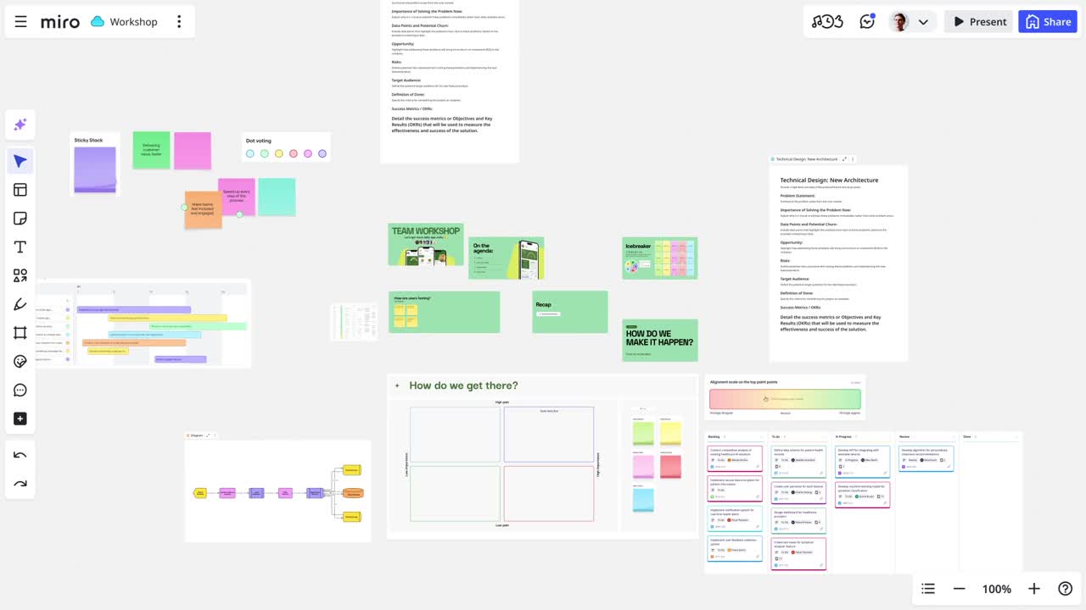Open card 'Develop API for integrating with wearable devices'
The image size is (1086, 610).
862,462
